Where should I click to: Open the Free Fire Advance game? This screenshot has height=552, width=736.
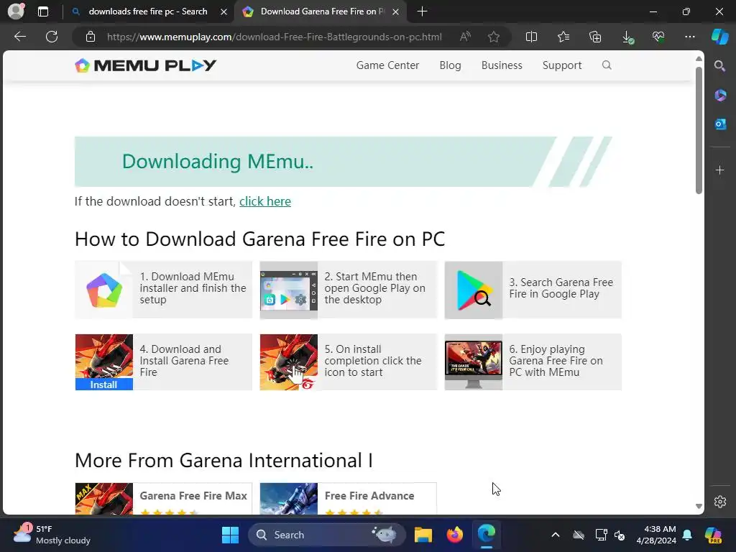click(x=349, y=499)
